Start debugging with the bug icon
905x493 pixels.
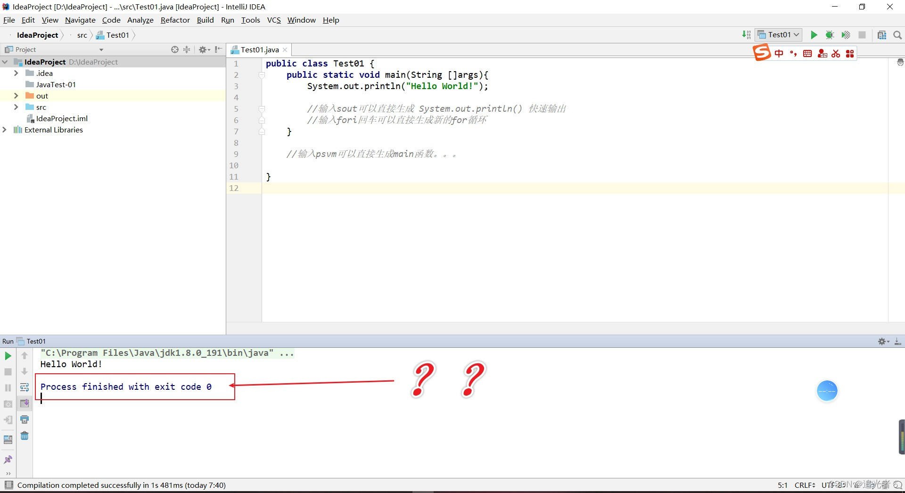[x=830, y=35]
